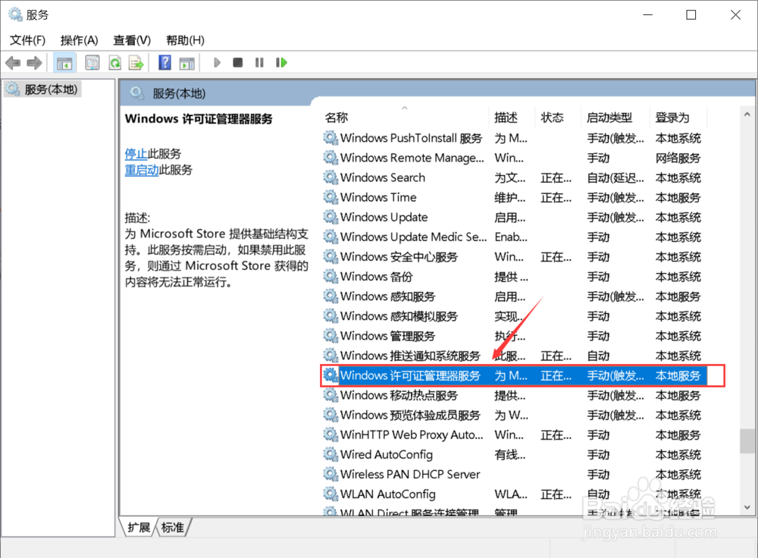
Task: Select Windows Remote Manage... service name
Action: [x=412, y=158]
